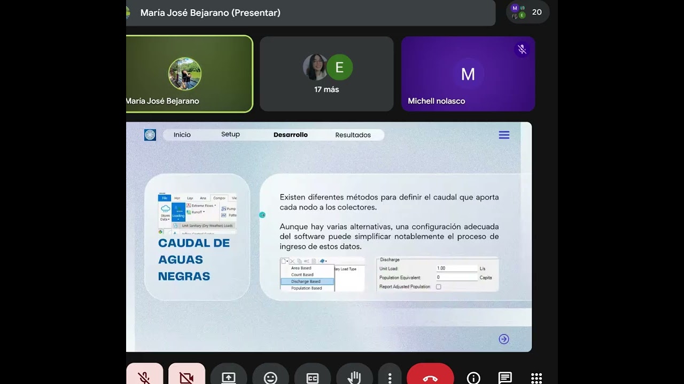Viewport: 684px width, 384px height.
Task: Click the next slide arrow icon
Action: tap(504, 339)
